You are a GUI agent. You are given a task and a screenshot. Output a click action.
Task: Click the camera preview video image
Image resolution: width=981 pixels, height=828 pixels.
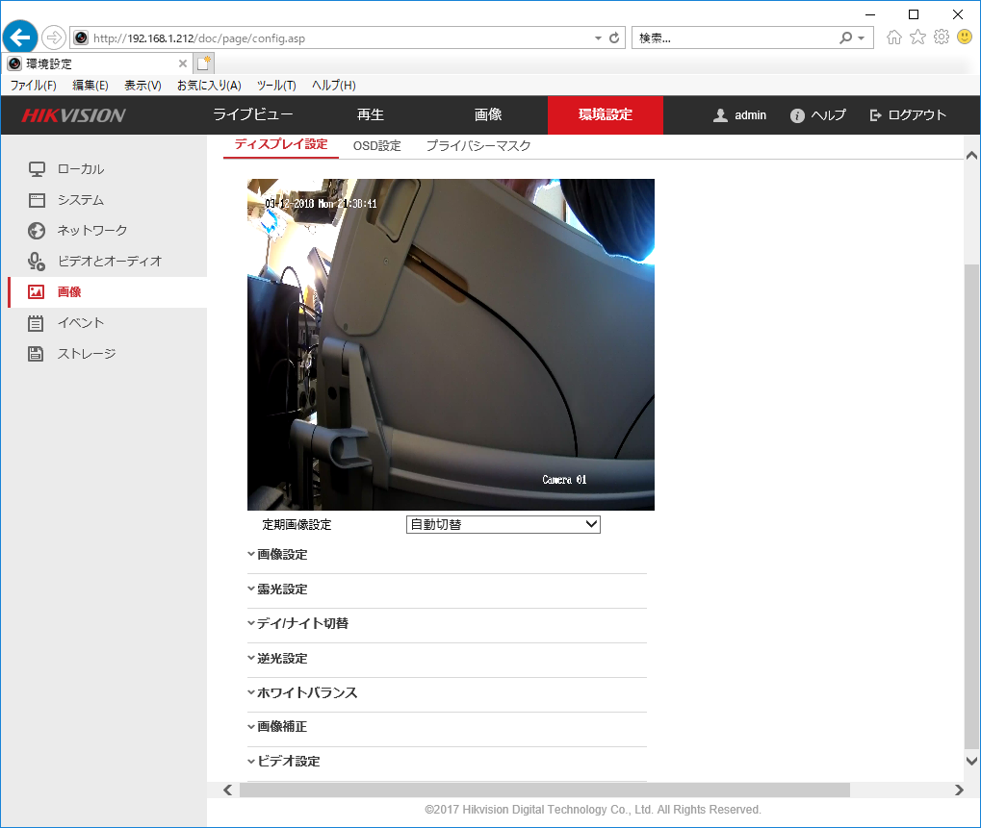[451, 344]
